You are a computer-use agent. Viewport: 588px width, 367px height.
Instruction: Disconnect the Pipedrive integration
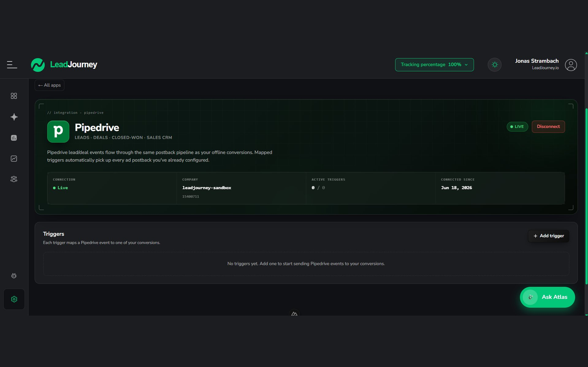tap(548, 127)
